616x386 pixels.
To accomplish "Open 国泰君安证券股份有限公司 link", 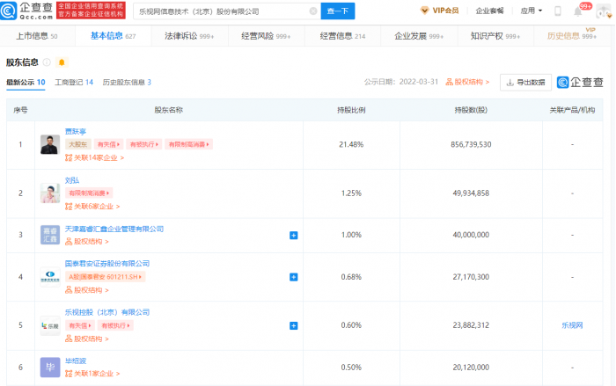I will pos(107,264).
